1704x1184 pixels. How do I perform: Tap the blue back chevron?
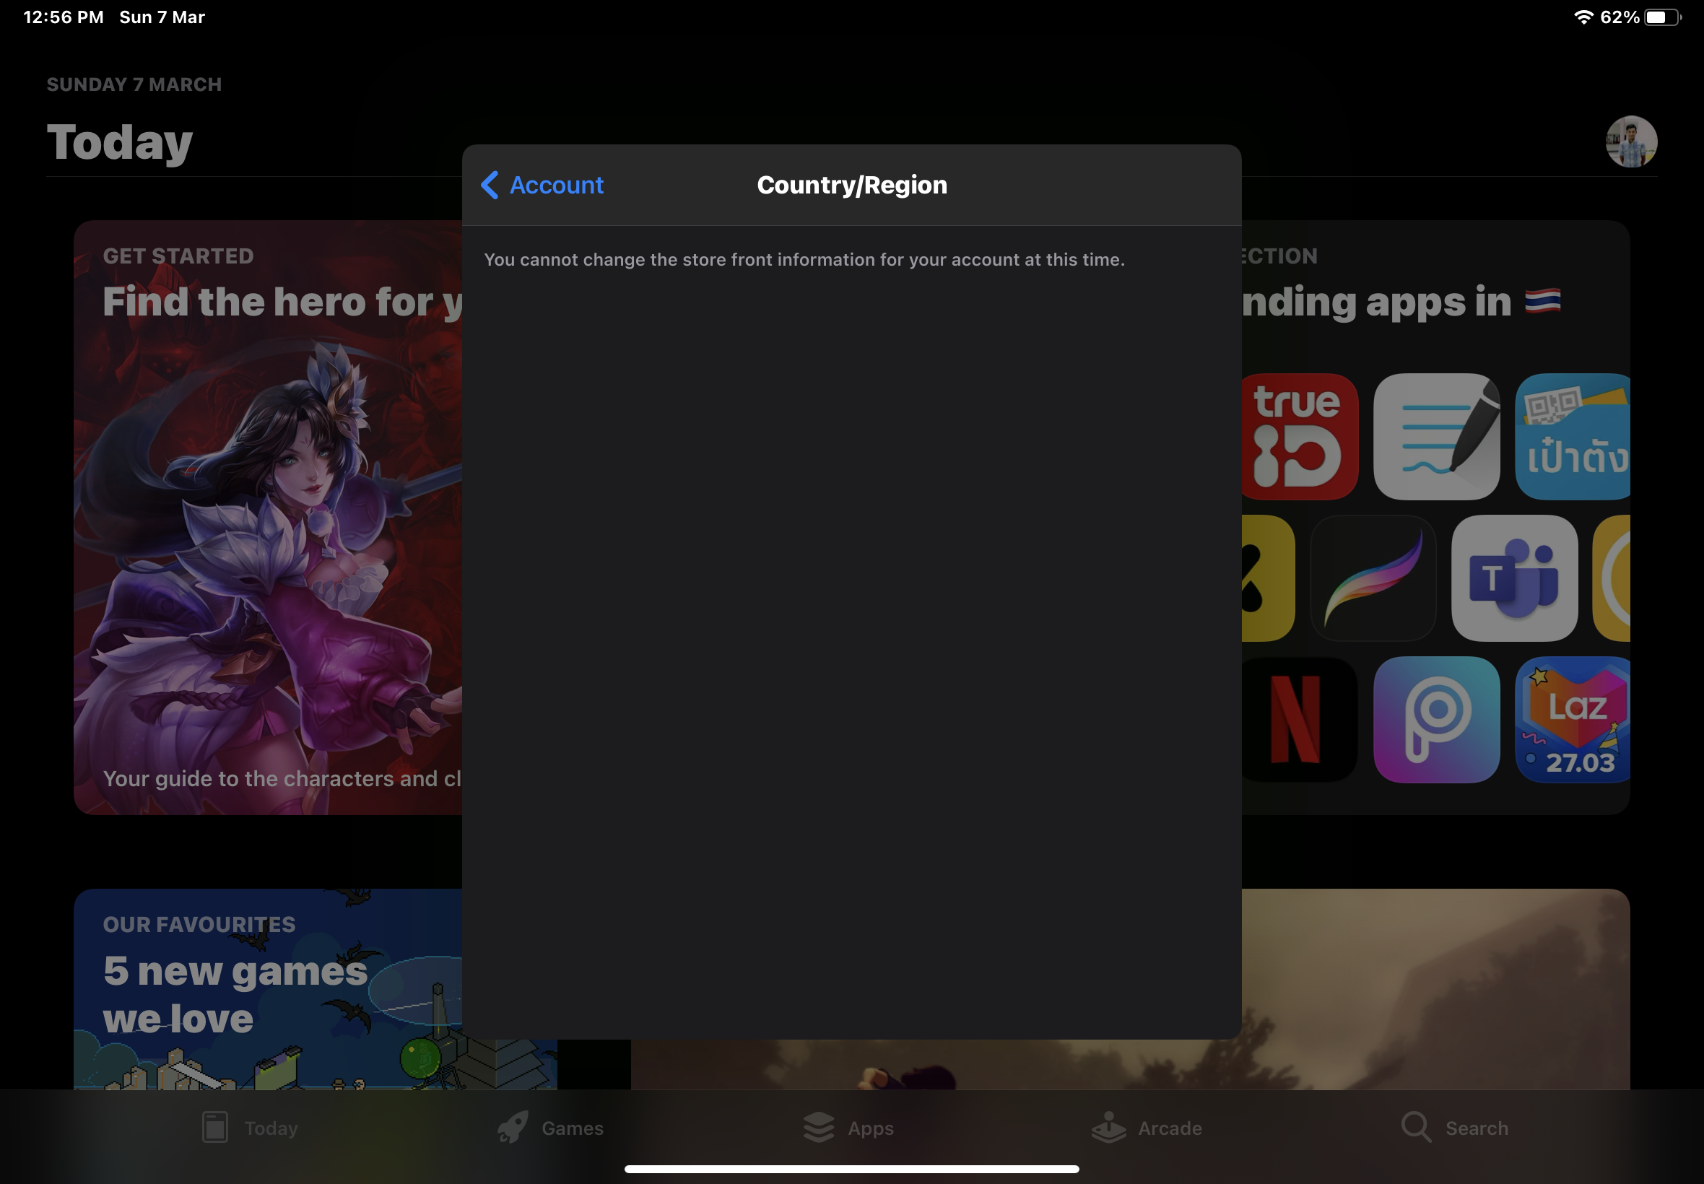pos(490,185)
